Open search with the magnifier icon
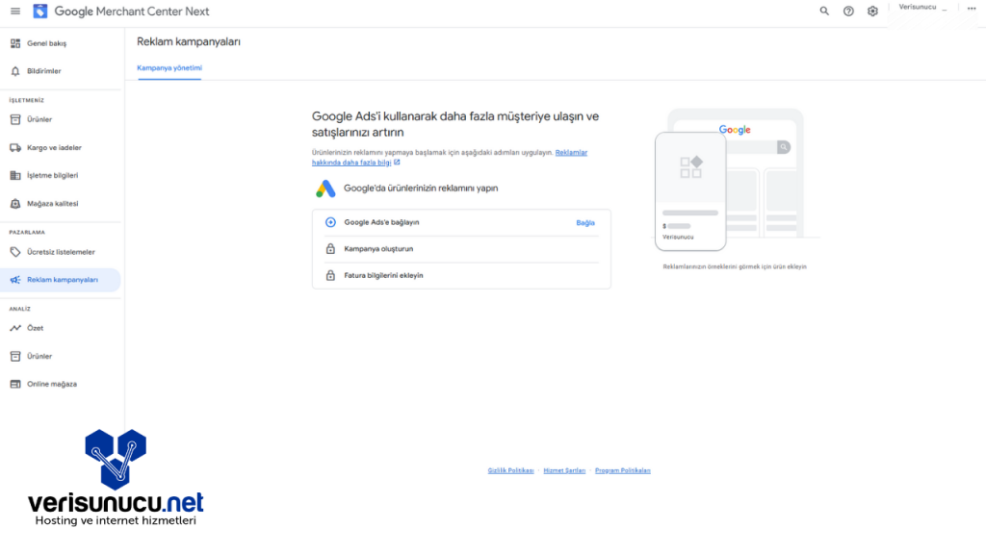 click(824, 12)
